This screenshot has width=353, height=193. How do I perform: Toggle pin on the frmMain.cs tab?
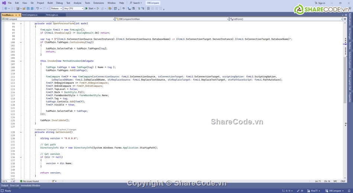point(16,15)
